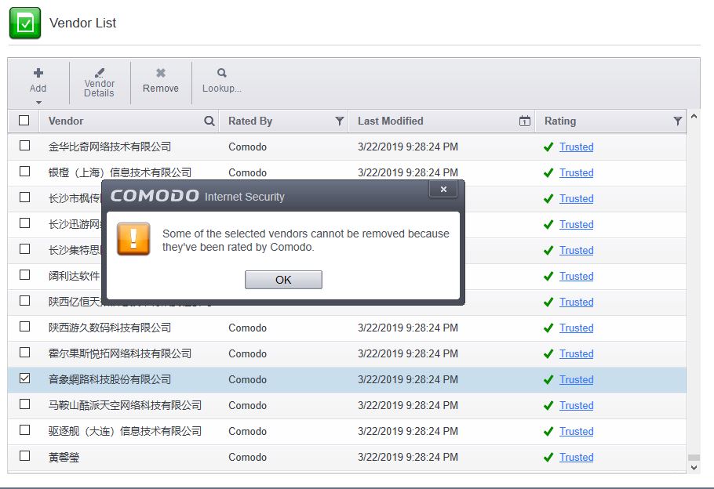Click the Add vendor plus icon
Screen dimensions: 714x489
(38, 73)
